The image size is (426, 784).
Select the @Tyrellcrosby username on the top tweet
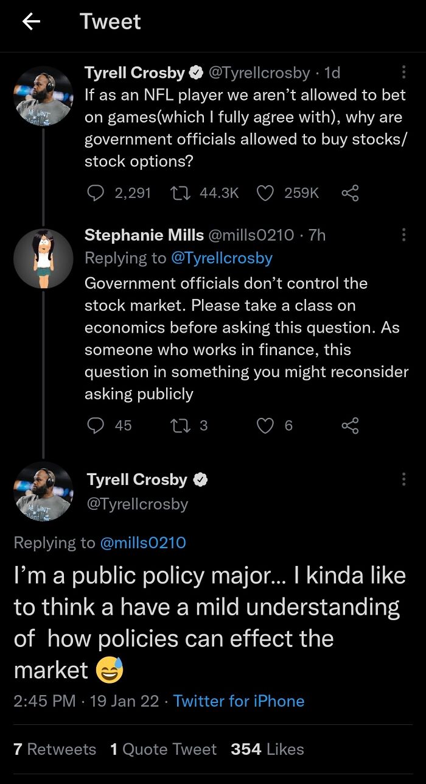(x=259, y=72)
